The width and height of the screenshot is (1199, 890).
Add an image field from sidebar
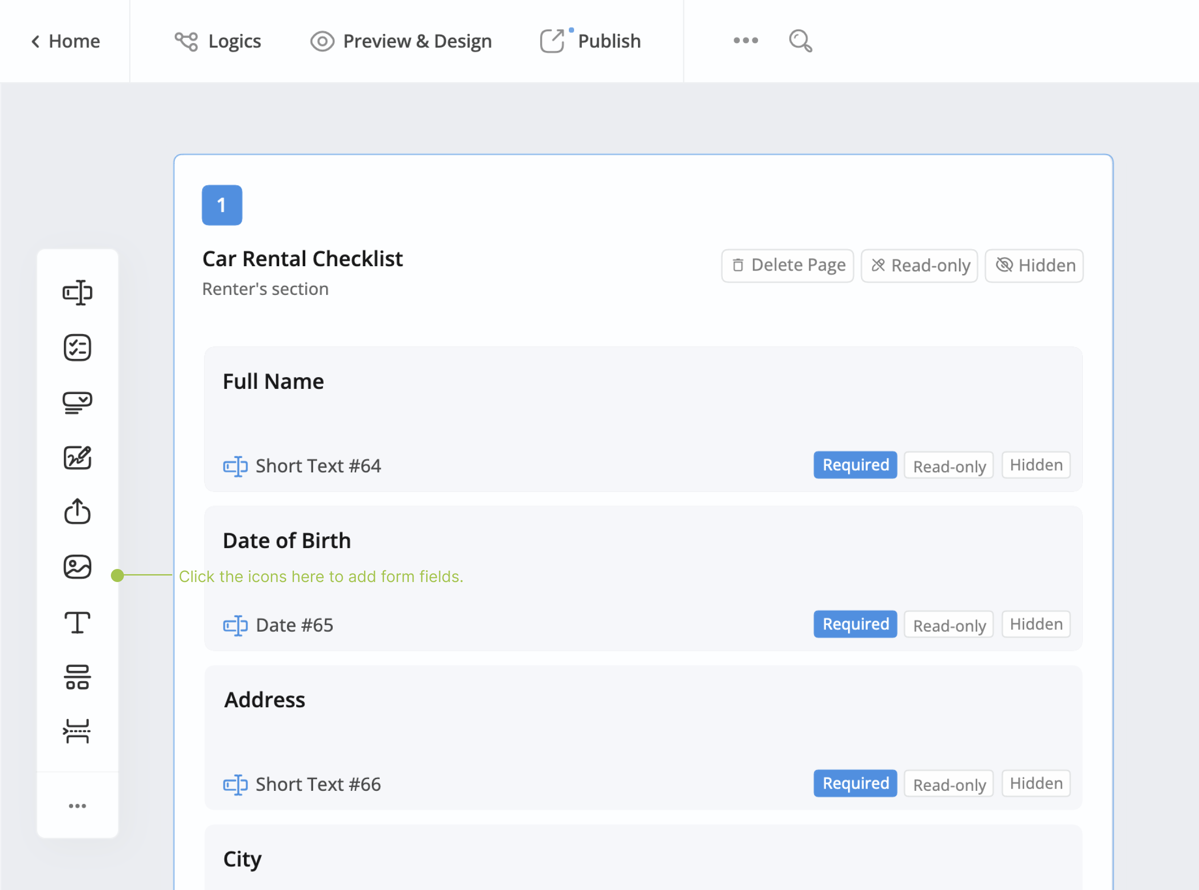(77, 567)
